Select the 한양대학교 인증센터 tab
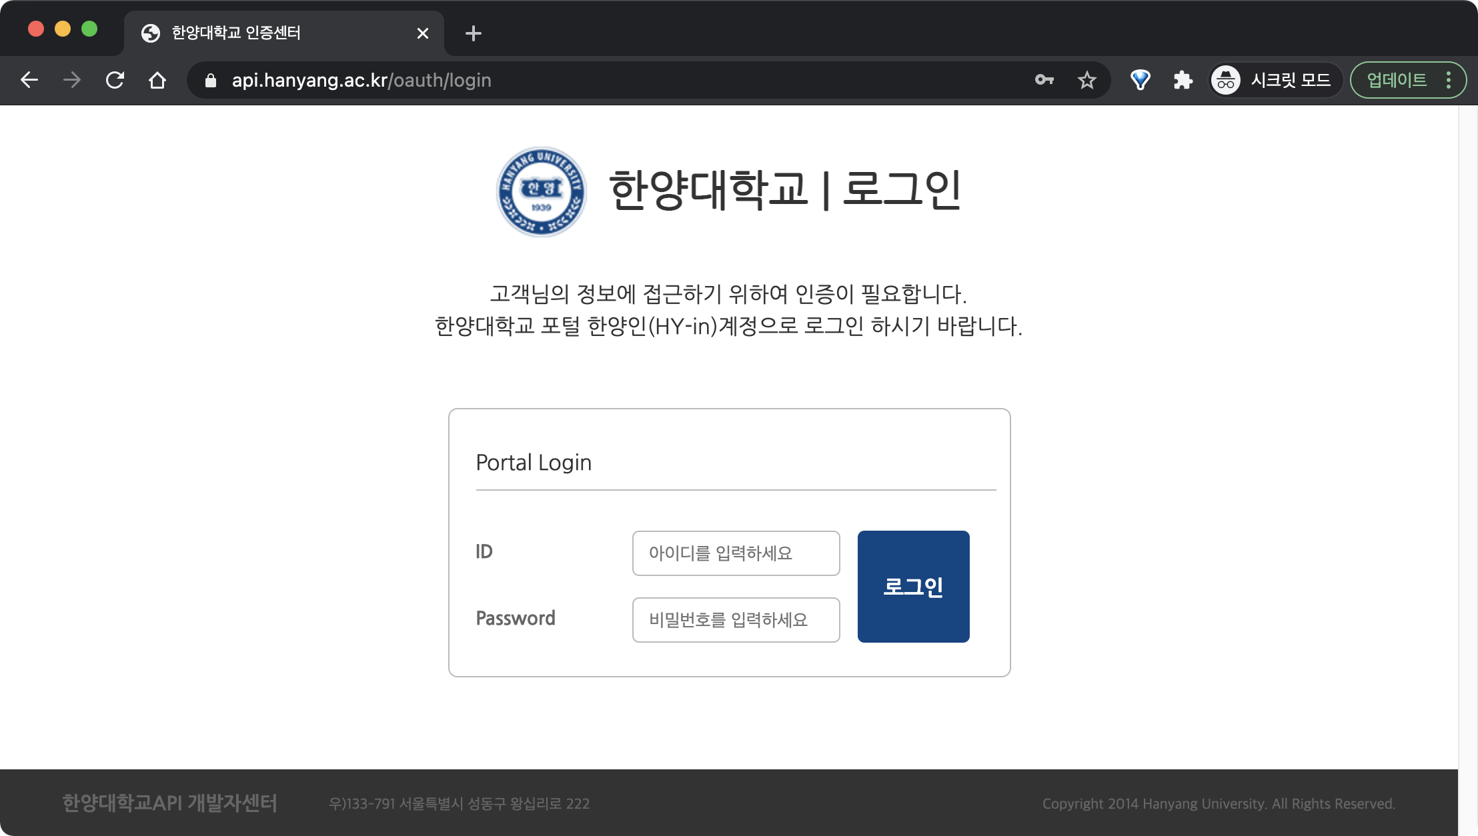Screen dimensions: 1478x836 pos(284,33)
